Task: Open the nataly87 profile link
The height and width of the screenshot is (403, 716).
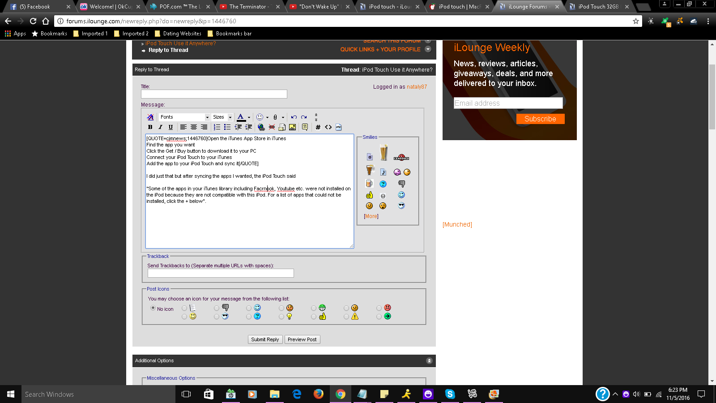Action: pos(417,87)
